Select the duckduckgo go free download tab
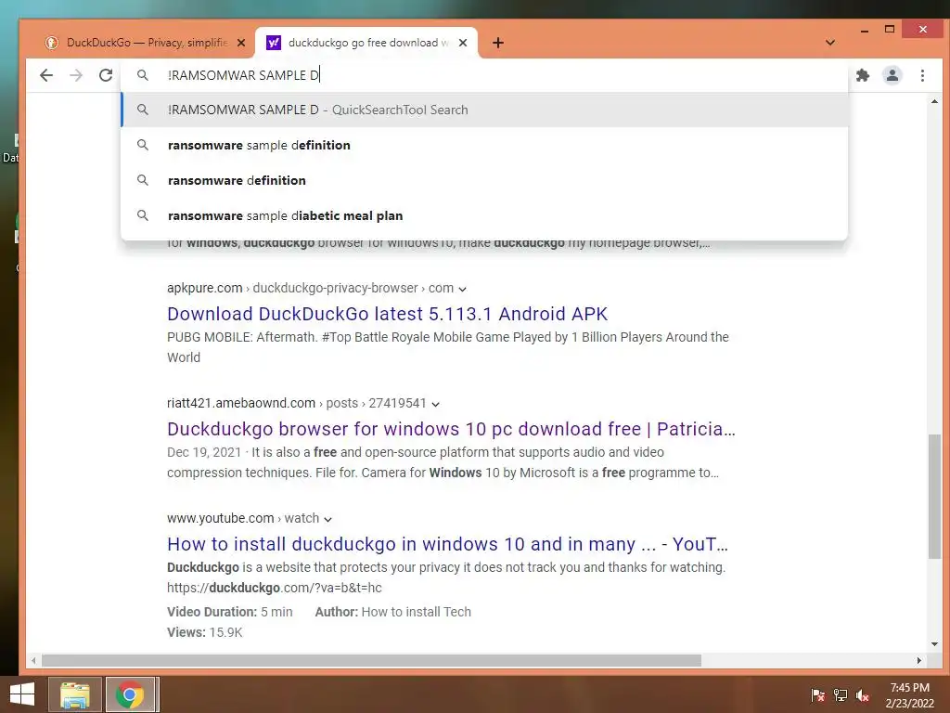The image size is (950, 713). pos(366,43)
